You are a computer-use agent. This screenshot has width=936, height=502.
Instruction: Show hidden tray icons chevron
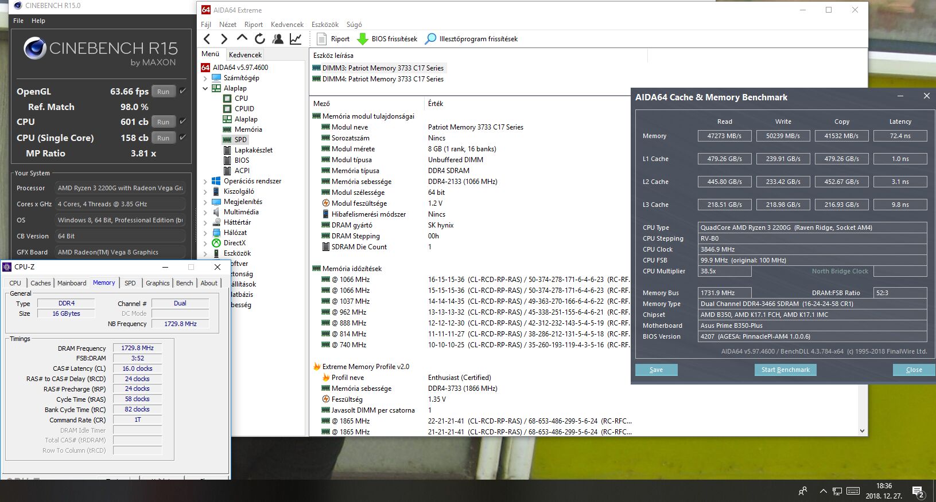(x=823, y=491)
